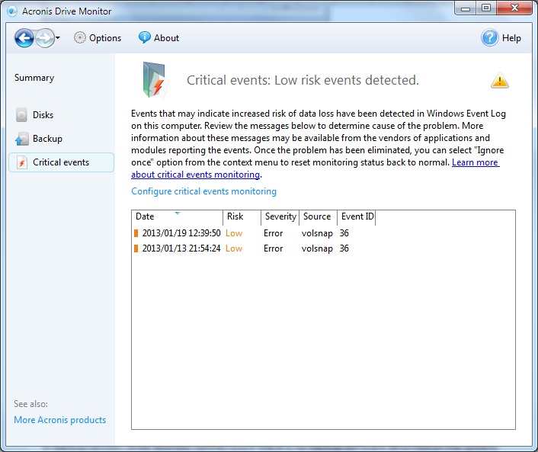
Task: Select the event dated 2013/01/13 21:54:24
Action: pos(181,248)
